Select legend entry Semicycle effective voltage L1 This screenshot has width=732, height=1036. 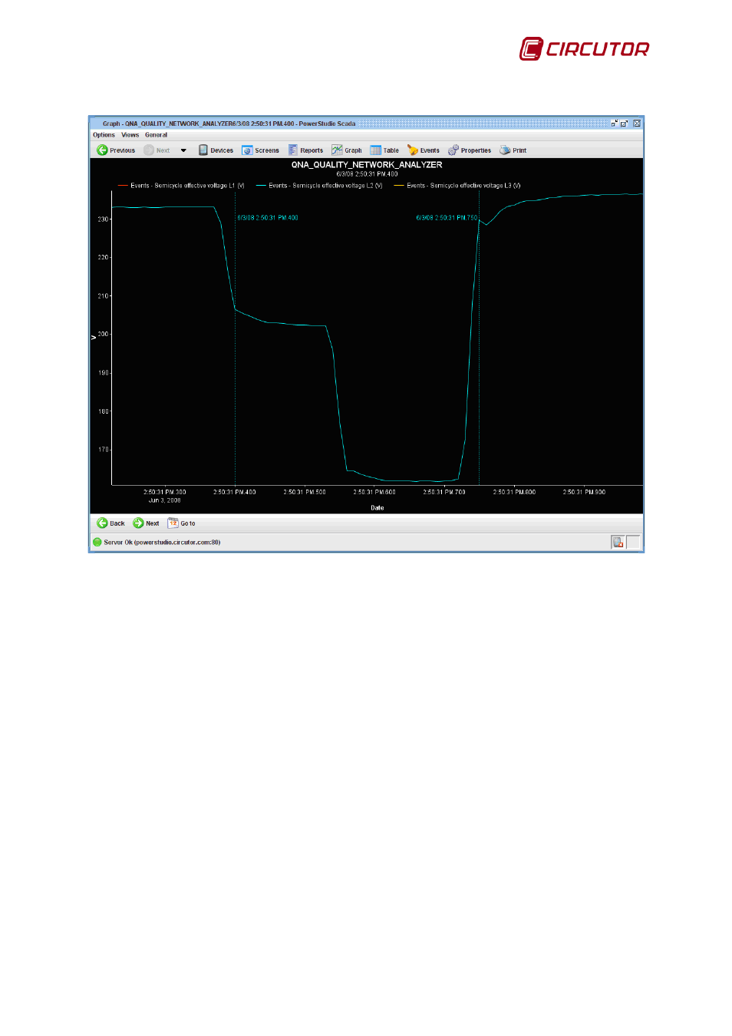(x=181, y=186)
